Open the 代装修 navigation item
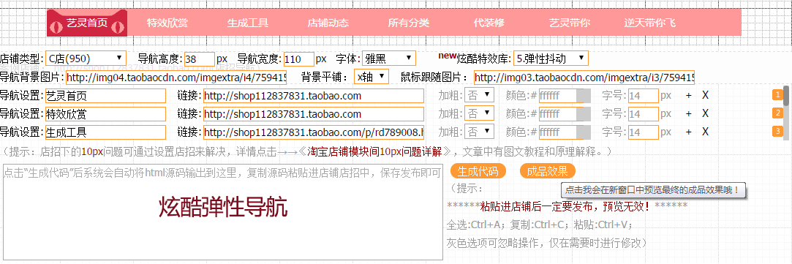The width and height of the screenshot is (792, 264). pyautogui.click(x=489, y=23)
